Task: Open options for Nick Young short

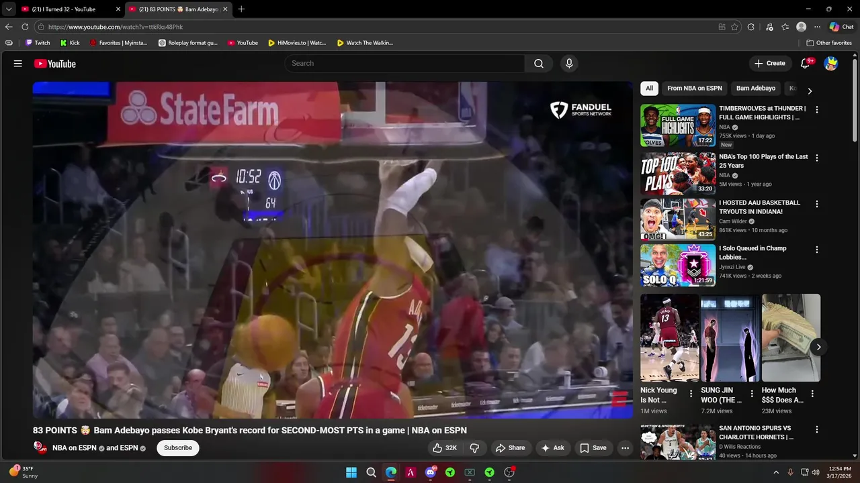Action: 691,394
